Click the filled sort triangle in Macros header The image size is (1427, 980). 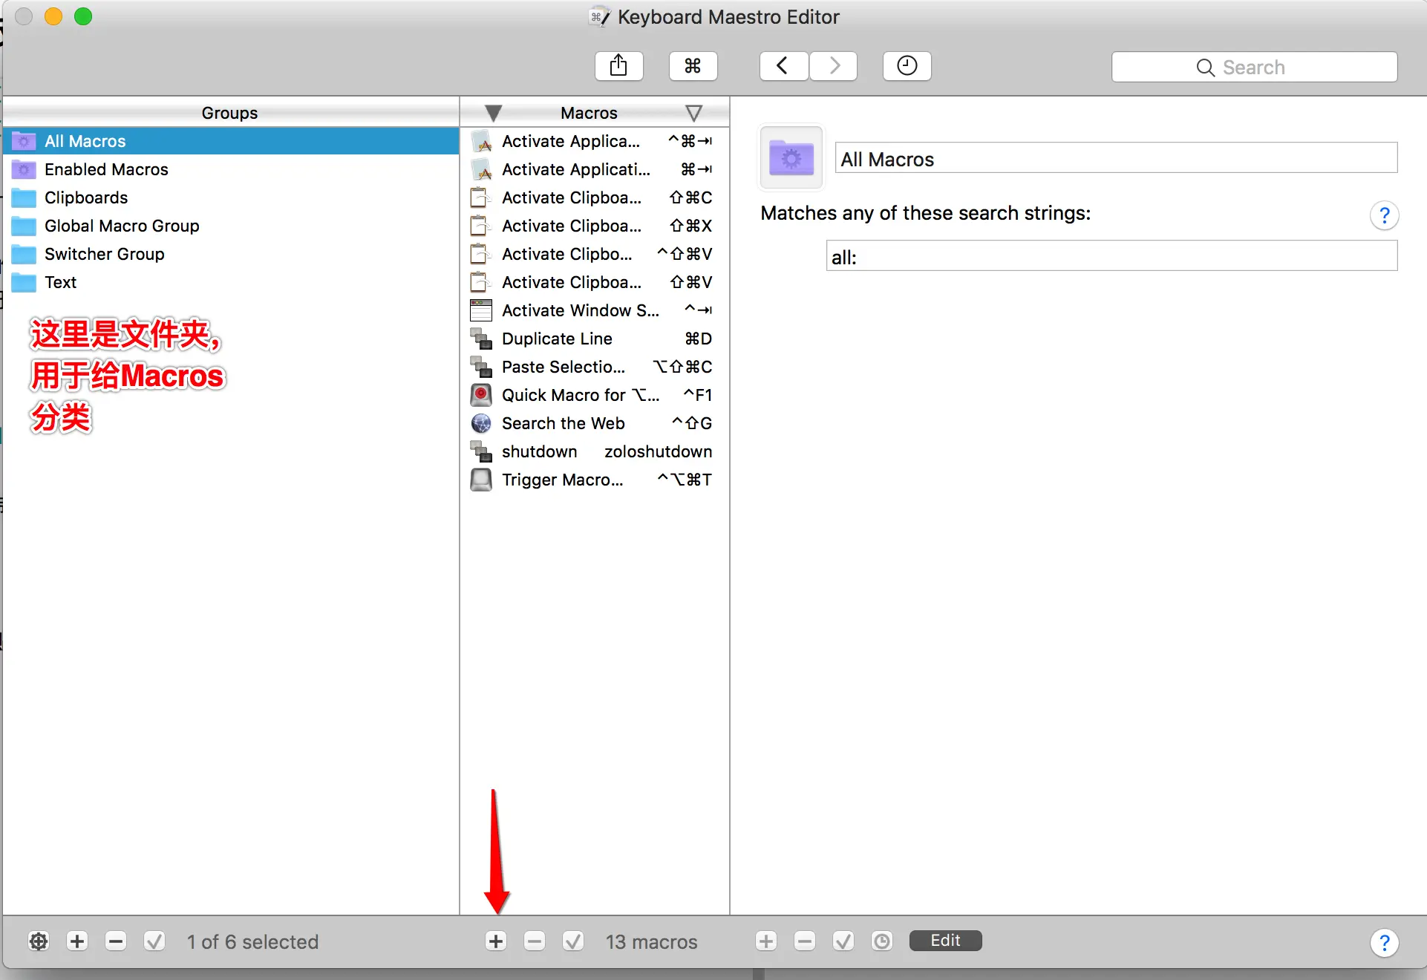pos(493,113)
